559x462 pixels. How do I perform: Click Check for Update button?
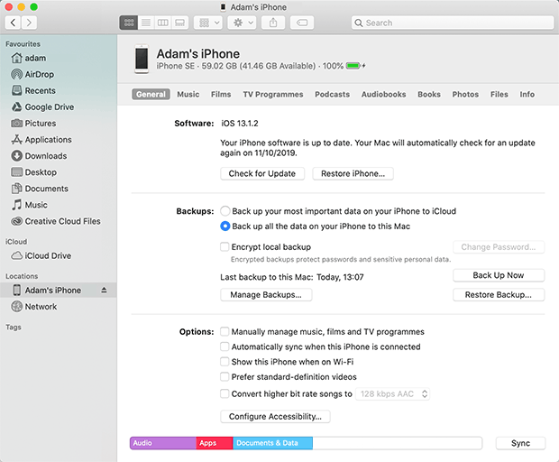(262, 174)
